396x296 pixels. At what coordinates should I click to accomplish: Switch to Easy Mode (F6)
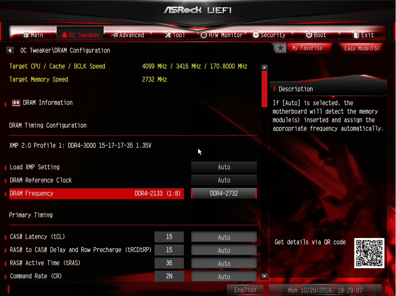point(361,48)
